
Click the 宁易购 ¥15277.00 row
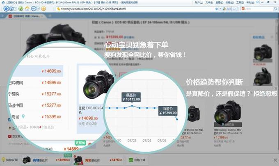coord(35,94)
